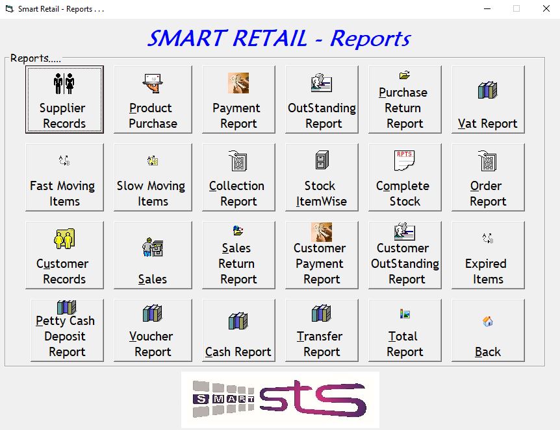View the Expired Items report
Image resolution: width=560 pixels, height=430 pixels.
pyautogui.click(x=488, y=255)
